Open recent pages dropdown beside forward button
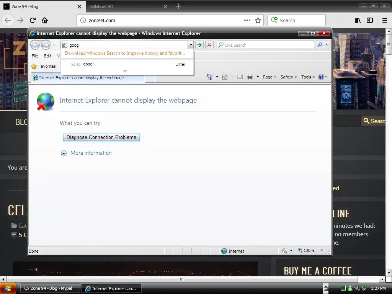This screenshot has height=294, width=392. 54,45
